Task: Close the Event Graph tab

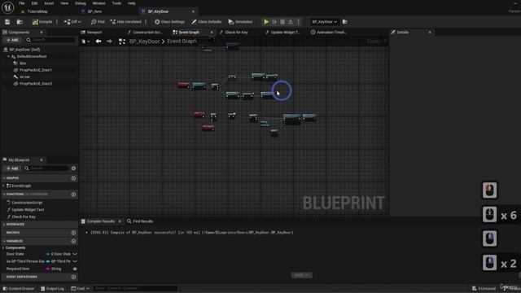Action: [x=212, y=33]
